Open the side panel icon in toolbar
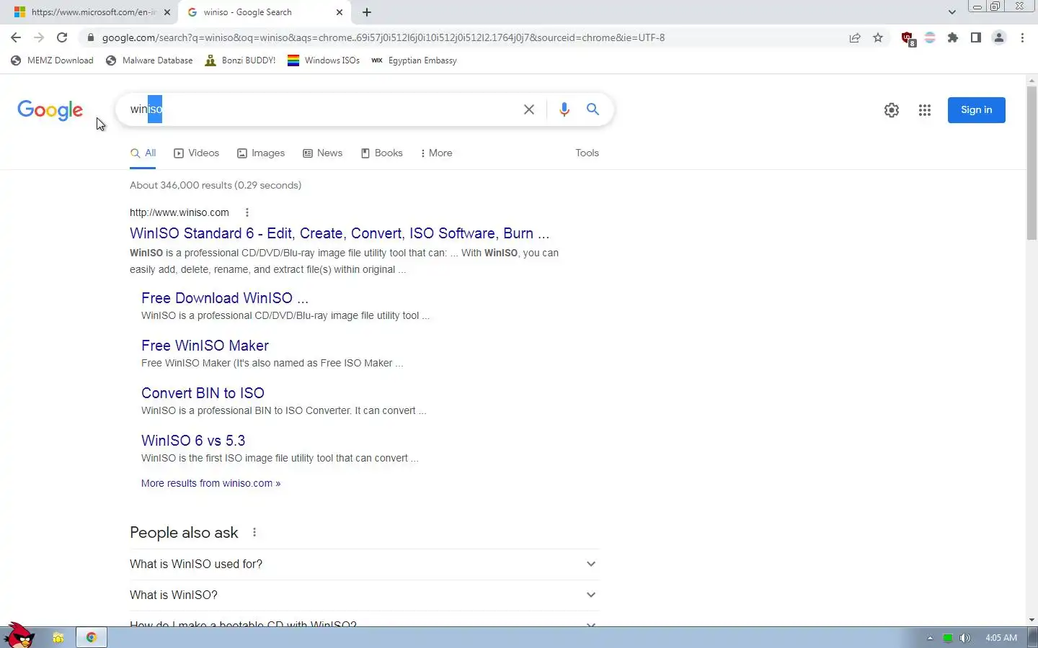This screenshot has width=1038, height=648. pos(976,37)
